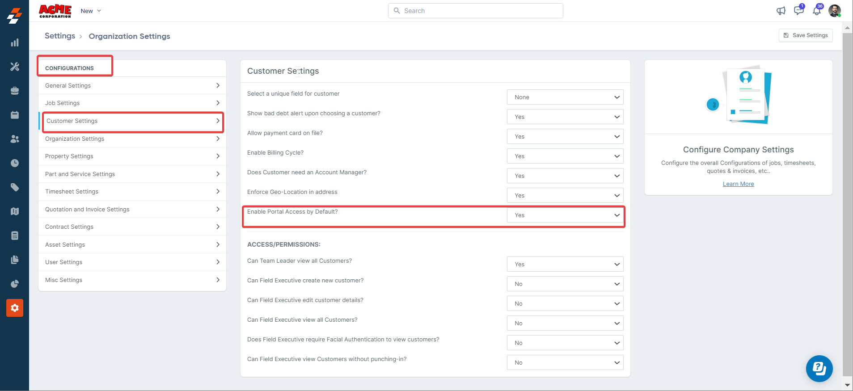
Task: Open the New dropdown beside the logo
Action: 91,11
